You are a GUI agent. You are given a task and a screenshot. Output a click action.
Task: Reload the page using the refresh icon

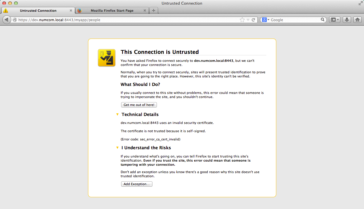[253, 20]
